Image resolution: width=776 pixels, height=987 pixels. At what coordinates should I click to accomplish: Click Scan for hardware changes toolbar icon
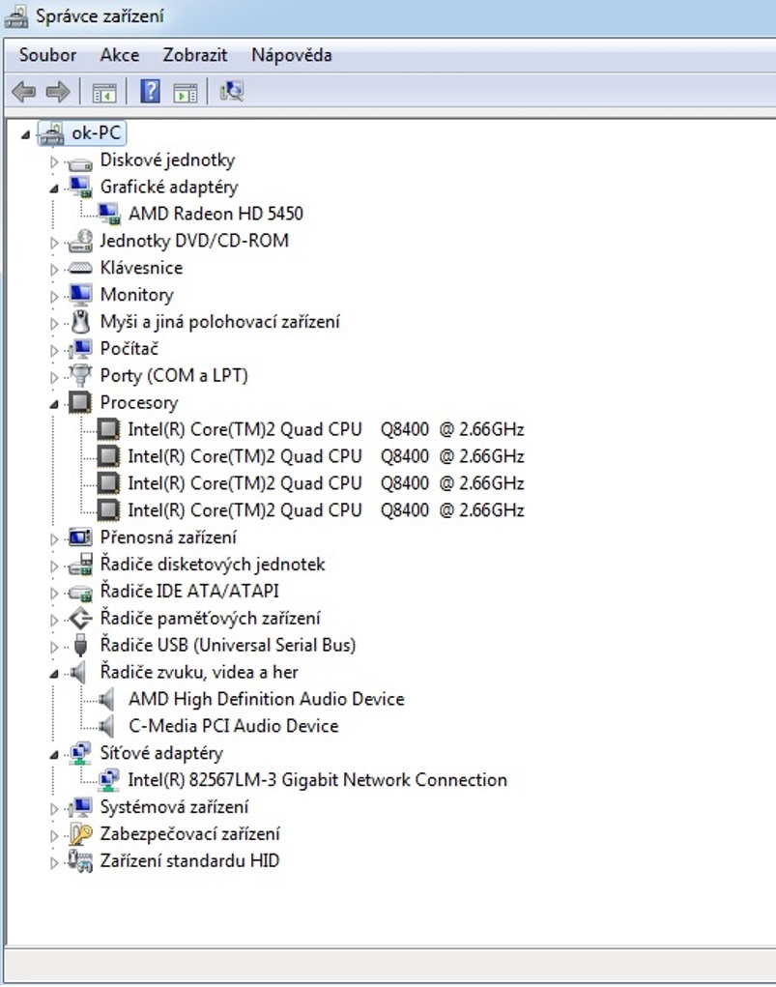coord(231,92)
